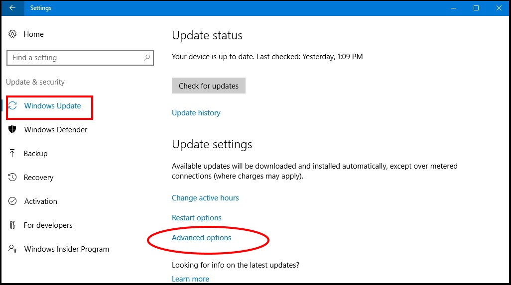Open the Home settings page
Viewport: 511px width, 285px height.
[x=33, y=34]
